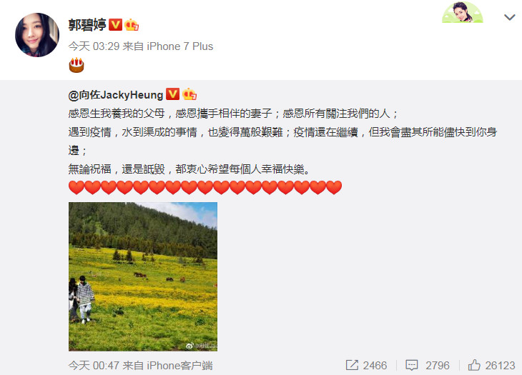Expand the post options chevron menu
Image resolution: width=522 pixels, height=375 pixels.
(x=510, y=17)
